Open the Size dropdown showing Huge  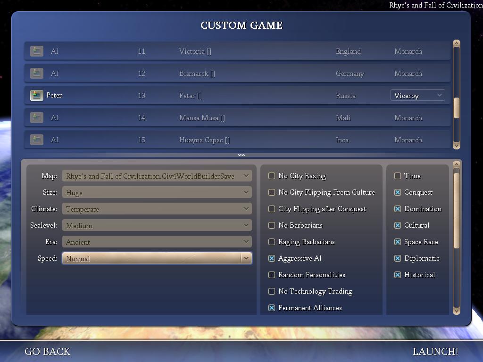coord(157,192)
